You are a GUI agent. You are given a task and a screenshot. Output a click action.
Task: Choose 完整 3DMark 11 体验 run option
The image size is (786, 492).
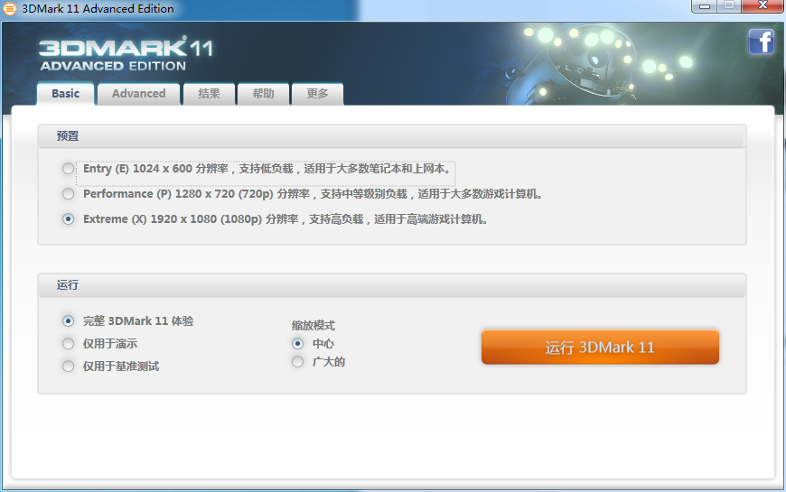(x=68, y=320)
